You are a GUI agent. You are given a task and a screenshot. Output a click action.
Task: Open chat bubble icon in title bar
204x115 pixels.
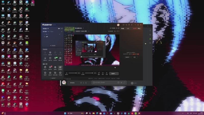tap(123, 25)
